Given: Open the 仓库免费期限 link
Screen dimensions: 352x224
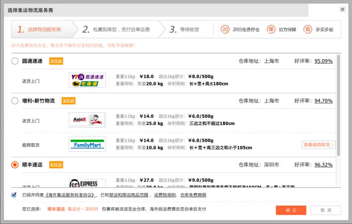Looking at the screenshot, I should click(x=193, y=195).
